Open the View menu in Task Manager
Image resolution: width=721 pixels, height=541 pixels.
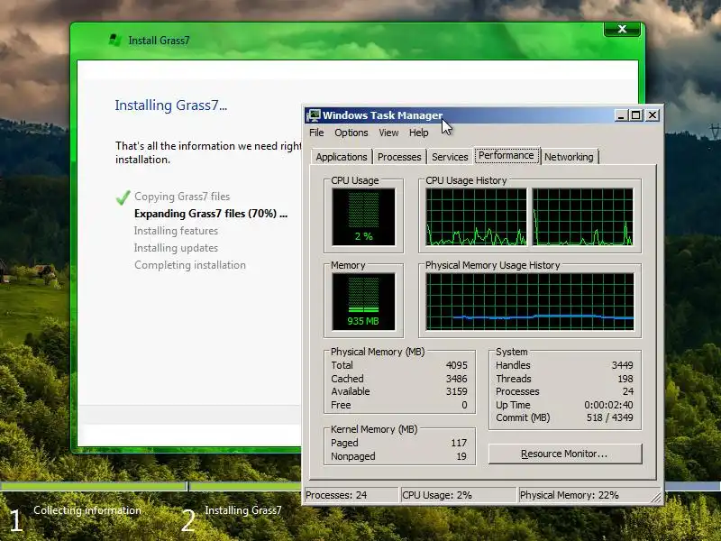[388, 133]
